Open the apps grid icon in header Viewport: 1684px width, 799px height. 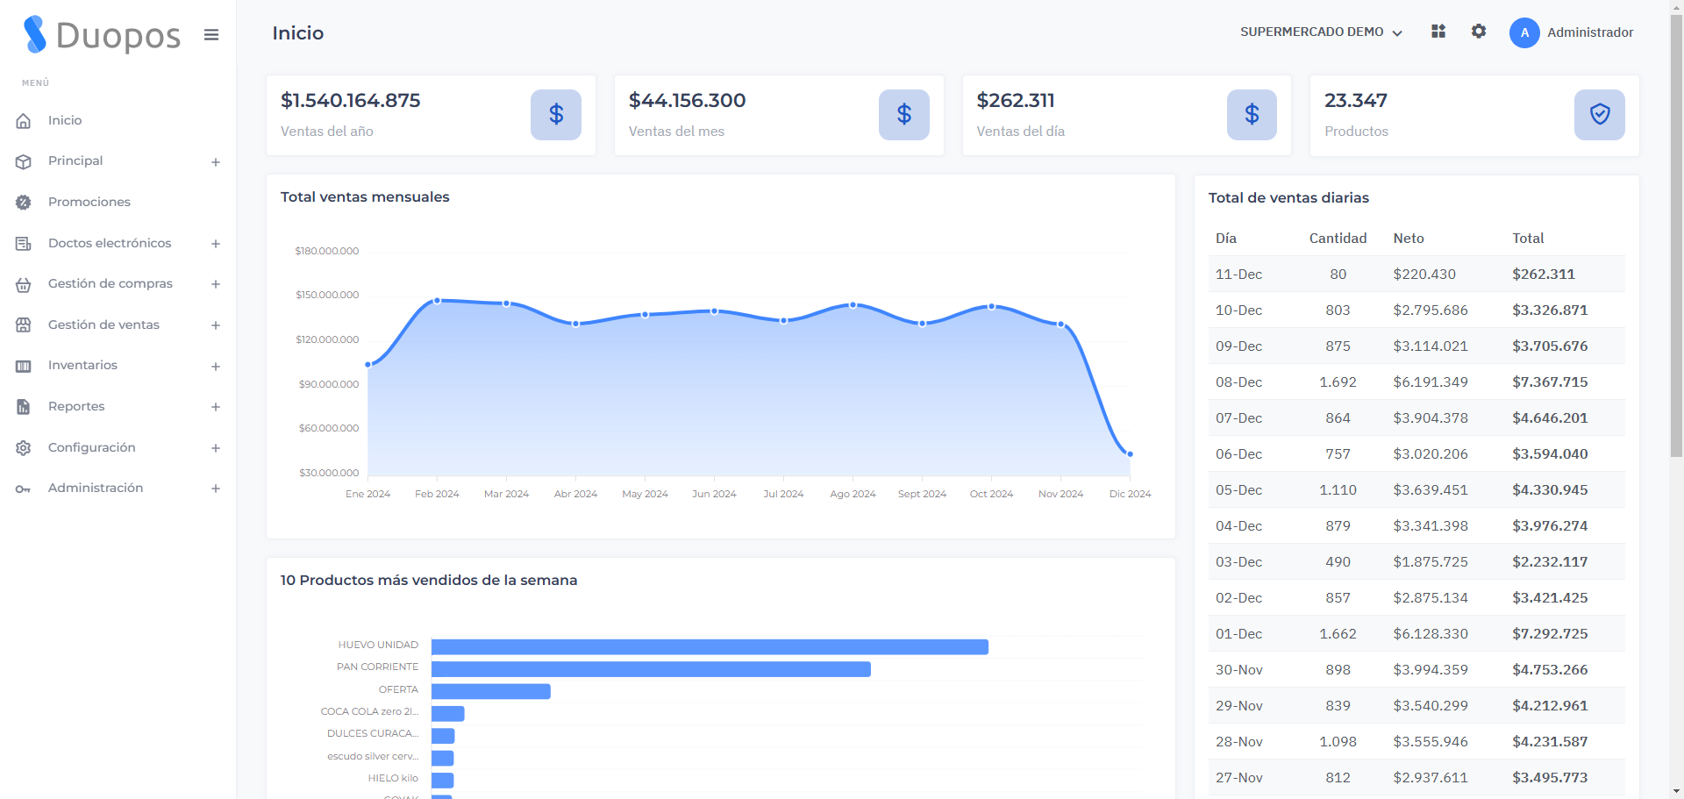point(1438,32)
